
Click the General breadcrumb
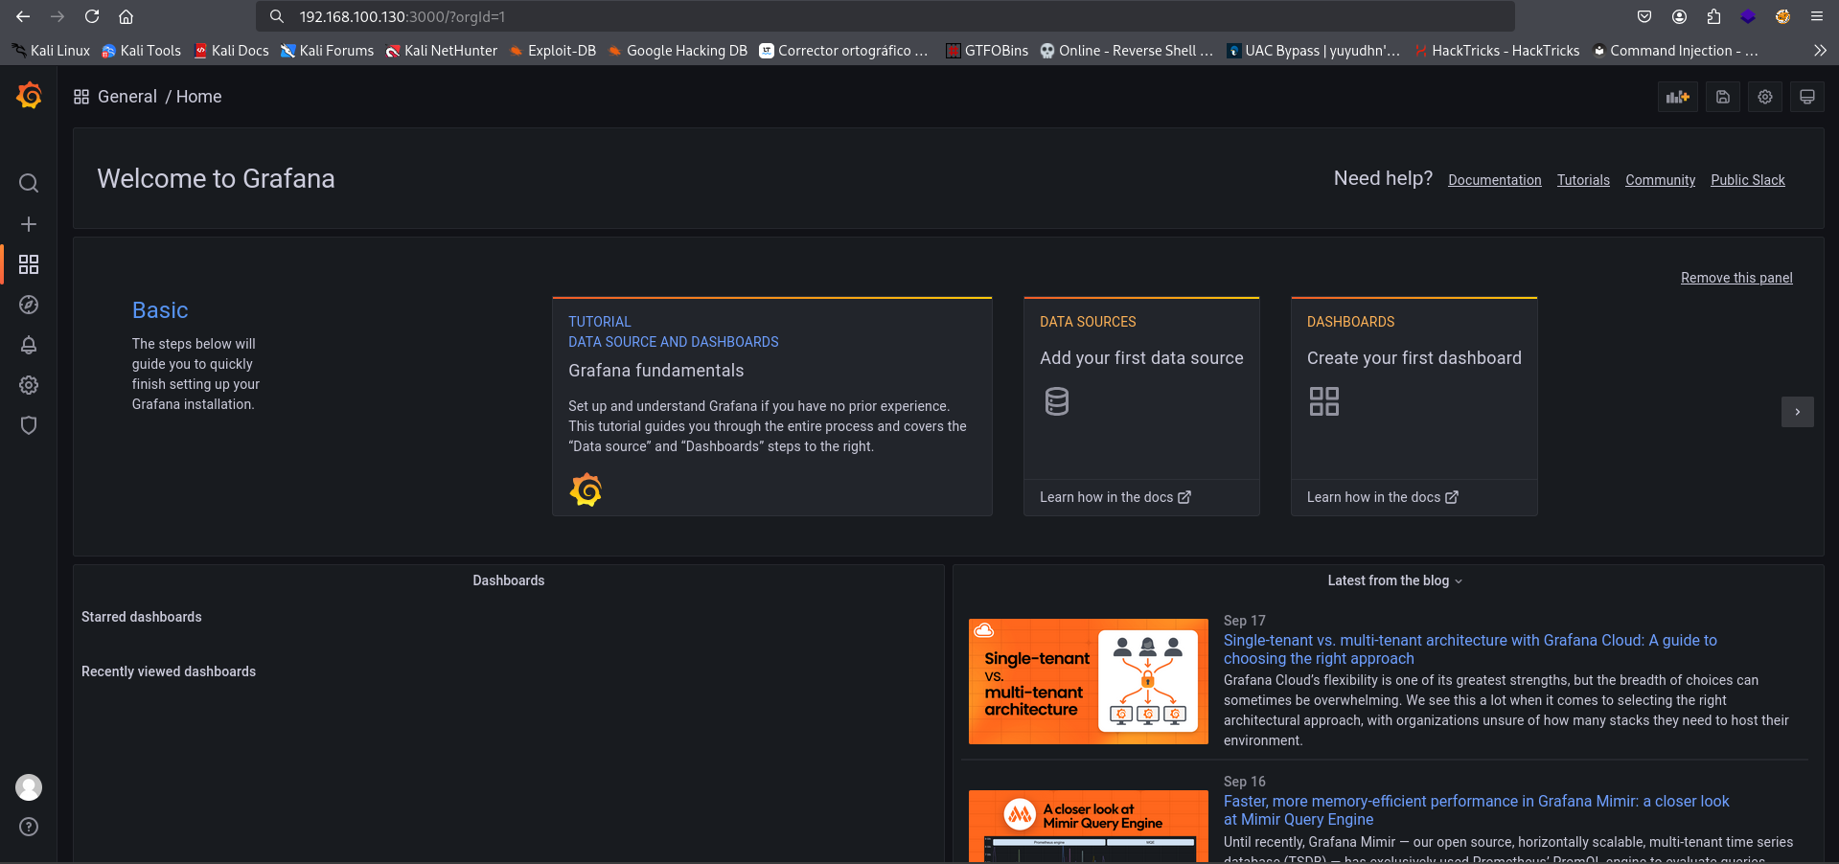(126, 97)
